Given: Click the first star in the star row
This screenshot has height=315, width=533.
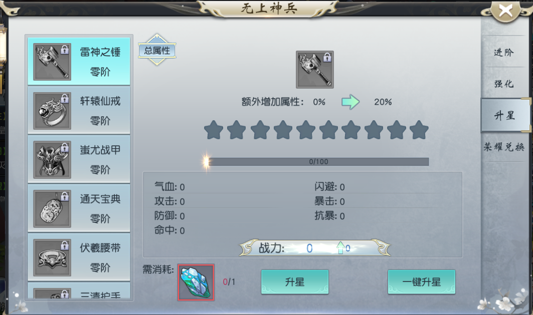Looking at the screenshot, I should coord(214,130).
